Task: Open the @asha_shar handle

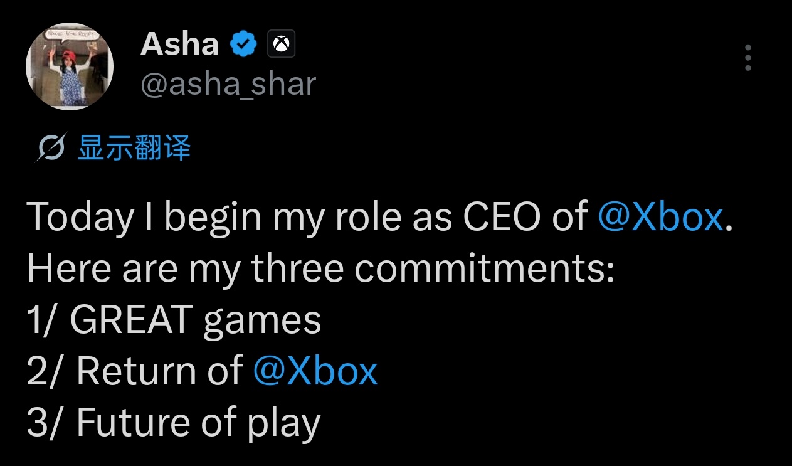Action: pos(228,83)
